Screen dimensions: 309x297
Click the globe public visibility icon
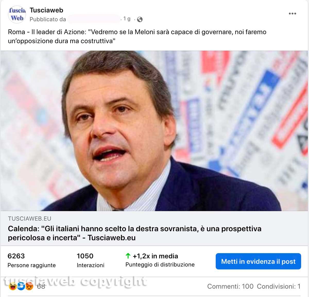140,19
